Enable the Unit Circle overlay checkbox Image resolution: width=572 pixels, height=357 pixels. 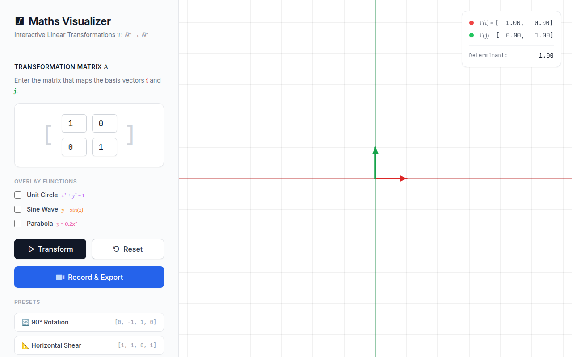pos(18,195)
